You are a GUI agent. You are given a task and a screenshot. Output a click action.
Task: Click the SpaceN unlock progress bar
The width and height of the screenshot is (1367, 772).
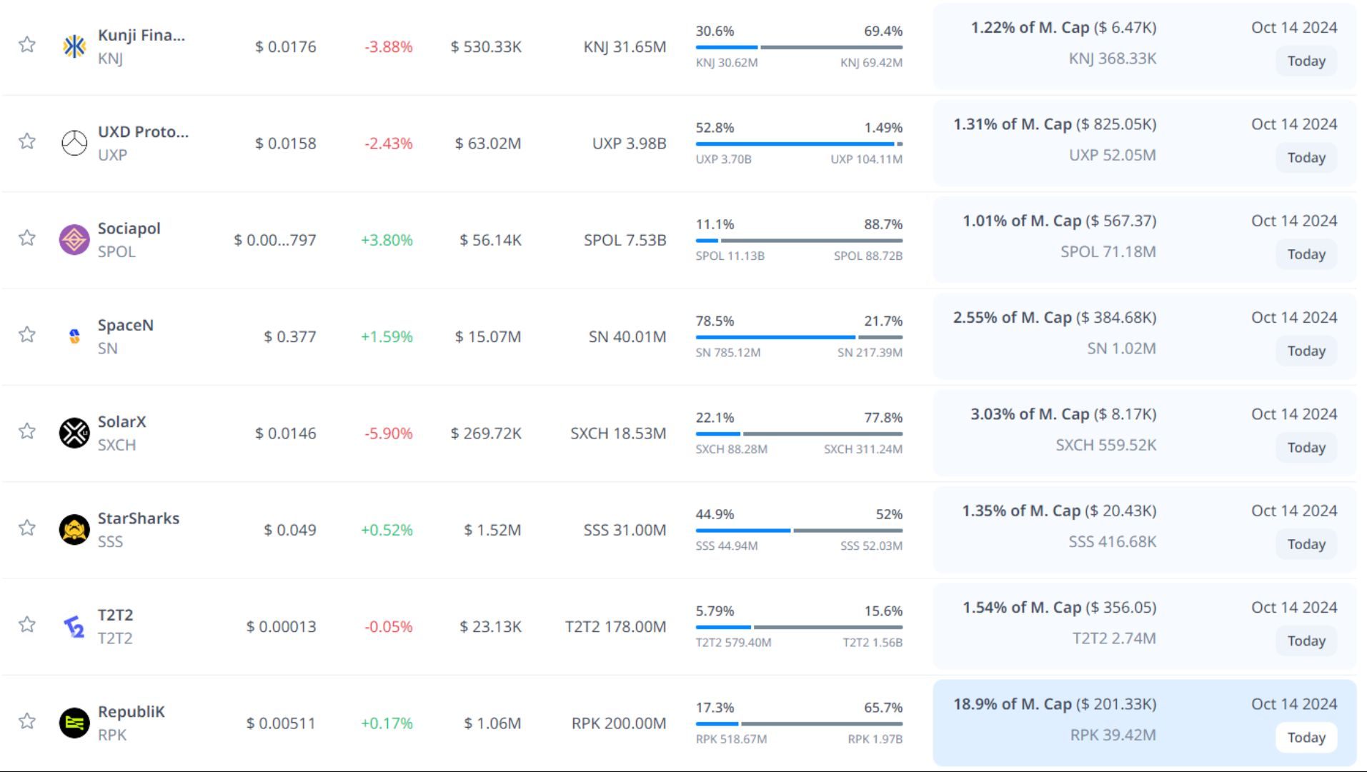pyautogui.click(x=799, y=337)
